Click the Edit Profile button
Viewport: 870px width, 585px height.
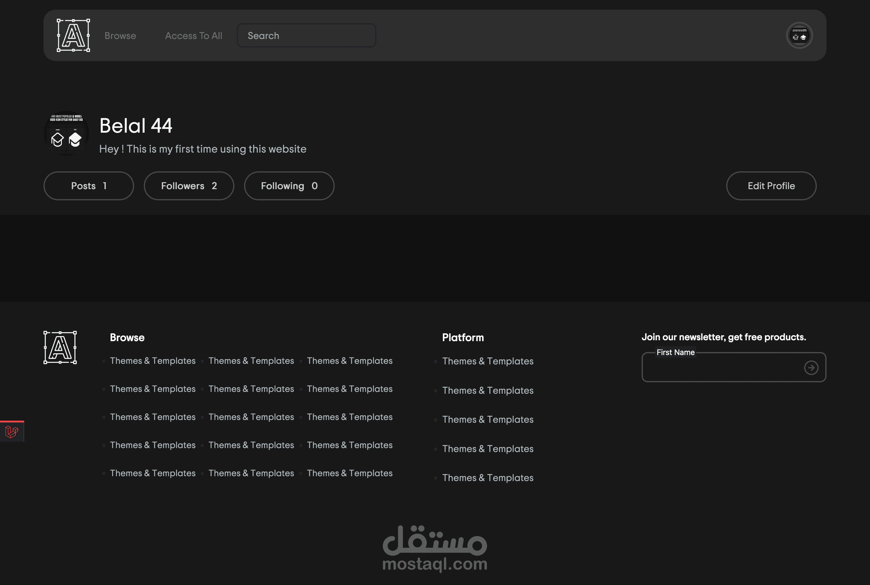pyautogui.click(x=771, y=186)
